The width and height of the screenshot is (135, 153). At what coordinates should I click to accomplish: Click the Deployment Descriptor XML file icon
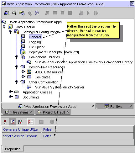[x=23, y=52]
